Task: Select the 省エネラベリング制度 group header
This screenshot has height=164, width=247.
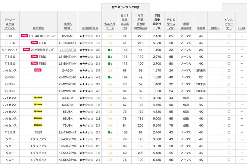Action: point(126,7)
